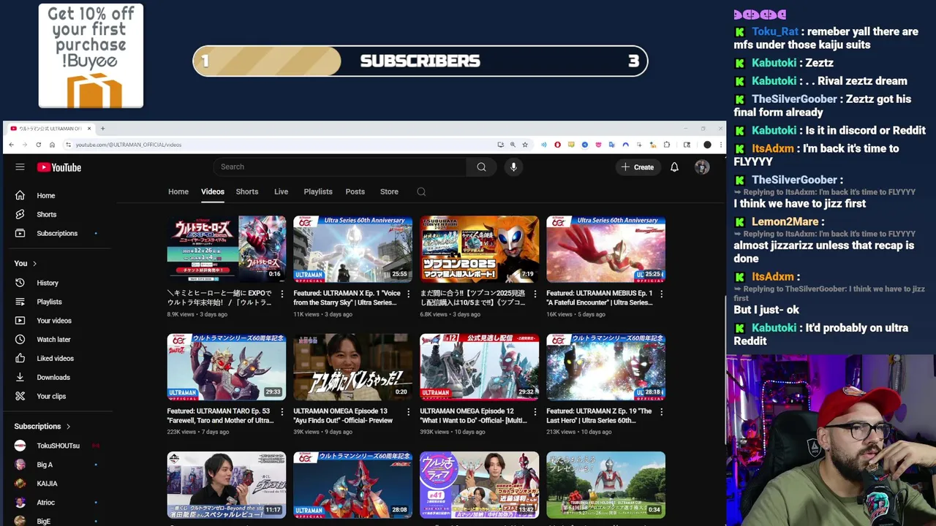Open options menu for ULTRAMAN X video

[409, 294]
